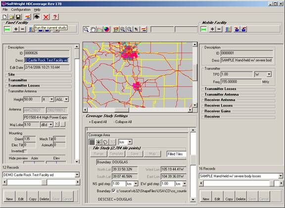Click the Edit button under Fixed Facility records

click(21, 197)
